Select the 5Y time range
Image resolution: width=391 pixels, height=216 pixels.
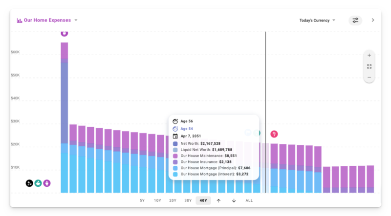click(x=142, y=200)
